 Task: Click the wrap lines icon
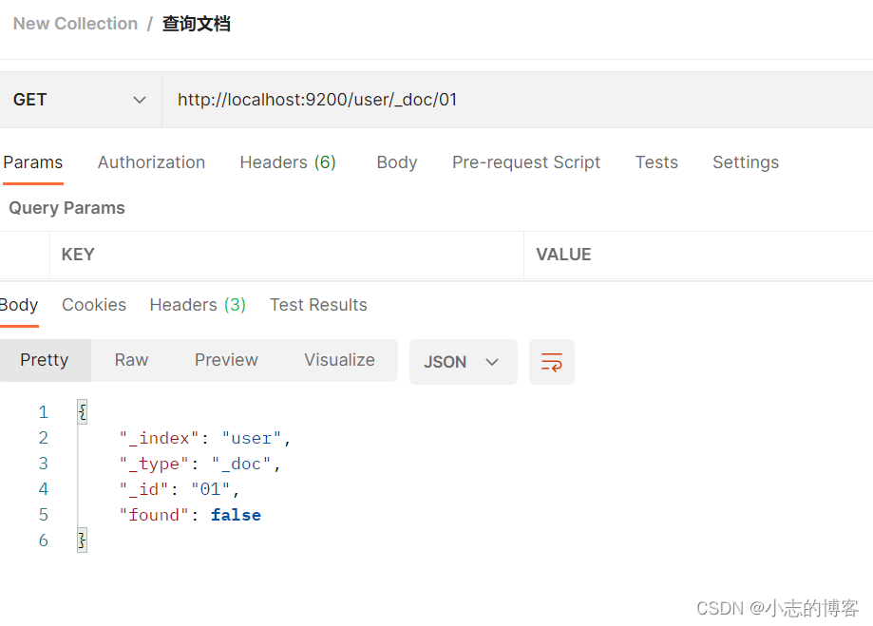click(x=552, y=362)
